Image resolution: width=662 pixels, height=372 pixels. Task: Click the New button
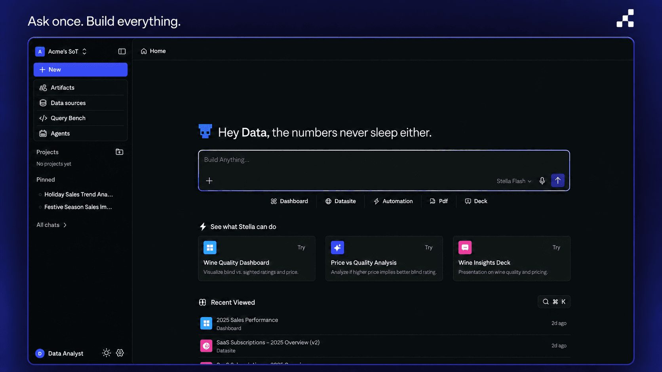click(x=80, y=70)
